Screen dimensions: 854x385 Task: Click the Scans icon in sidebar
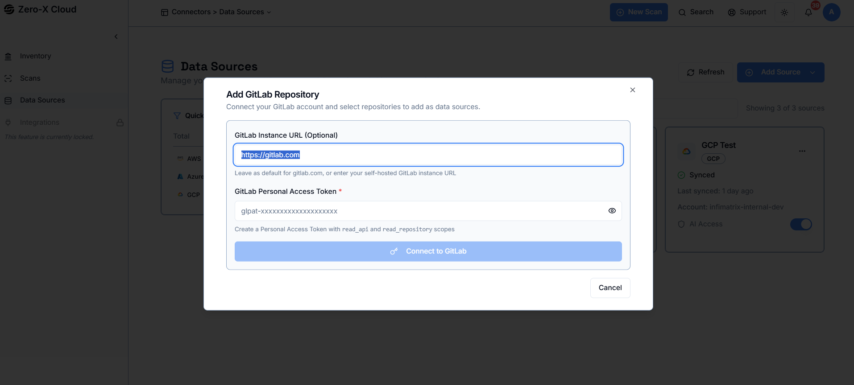pos(8,78)
